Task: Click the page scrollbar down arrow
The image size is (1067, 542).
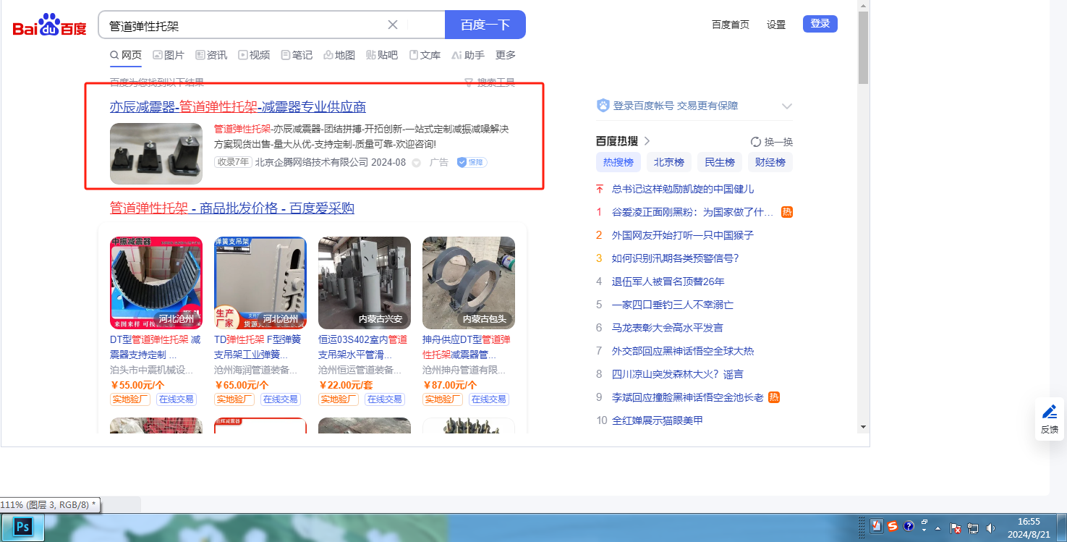Action: point(863,427)
